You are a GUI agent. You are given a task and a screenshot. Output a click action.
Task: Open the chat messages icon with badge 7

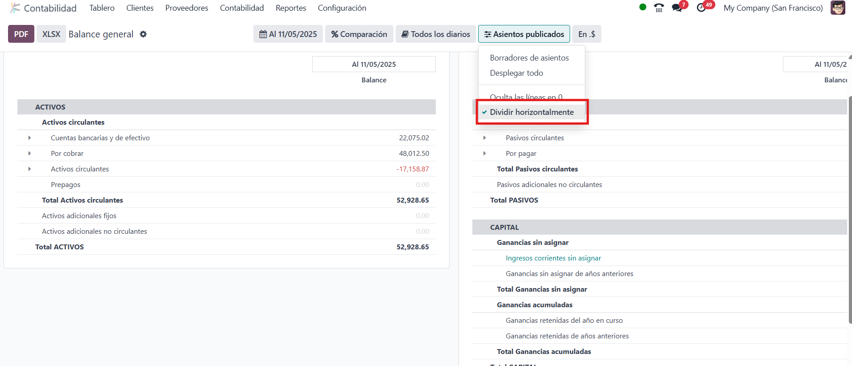pyautogui.click(x=677, y=8)
